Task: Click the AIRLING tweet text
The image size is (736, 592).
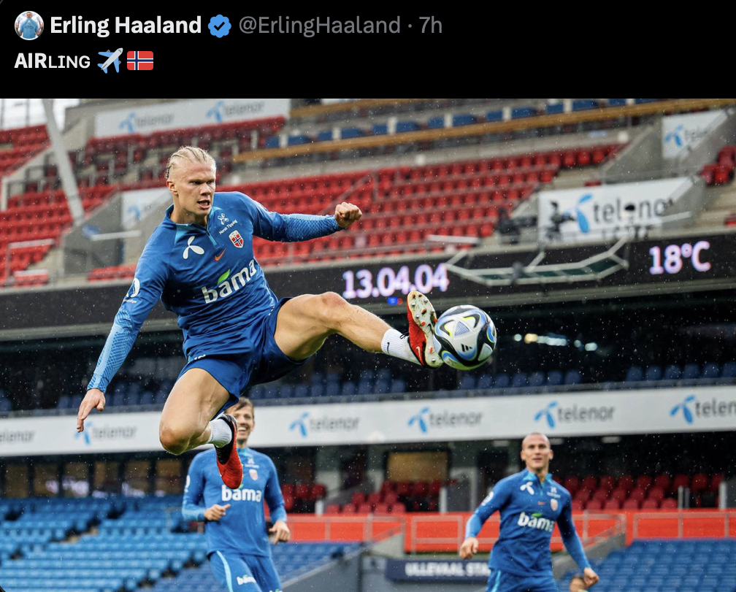Action: 52,61
